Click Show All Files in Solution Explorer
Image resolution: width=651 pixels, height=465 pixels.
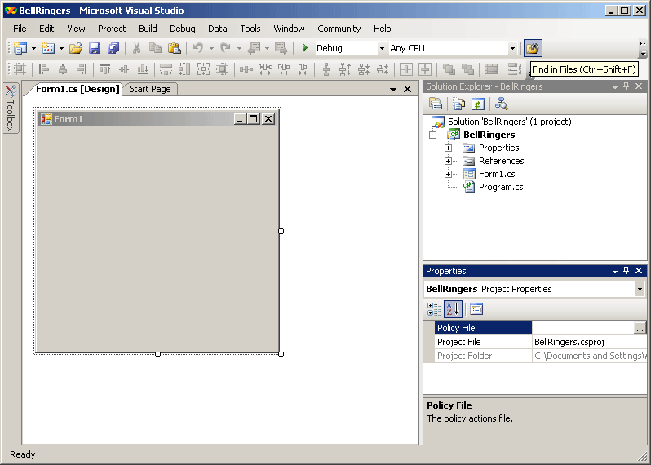tap(459, 104)
